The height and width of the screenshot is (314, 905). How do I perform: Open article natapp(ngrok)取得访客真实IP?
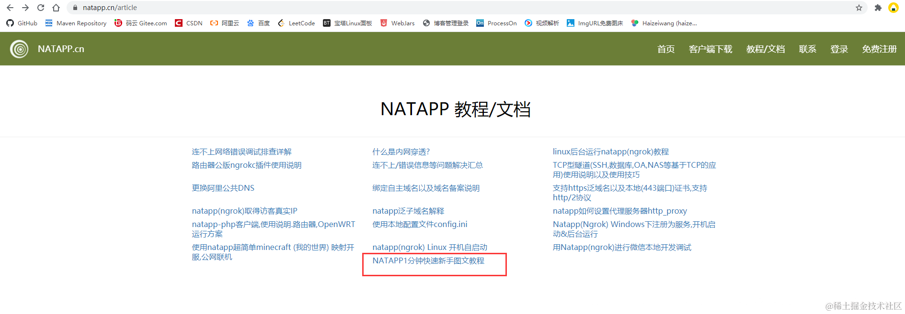click(245, 211)
